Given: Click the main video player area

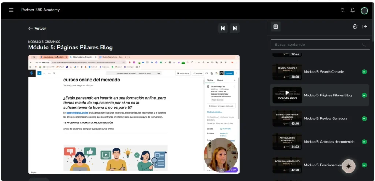Looking at the screenshot, I should tap(134, 114).
